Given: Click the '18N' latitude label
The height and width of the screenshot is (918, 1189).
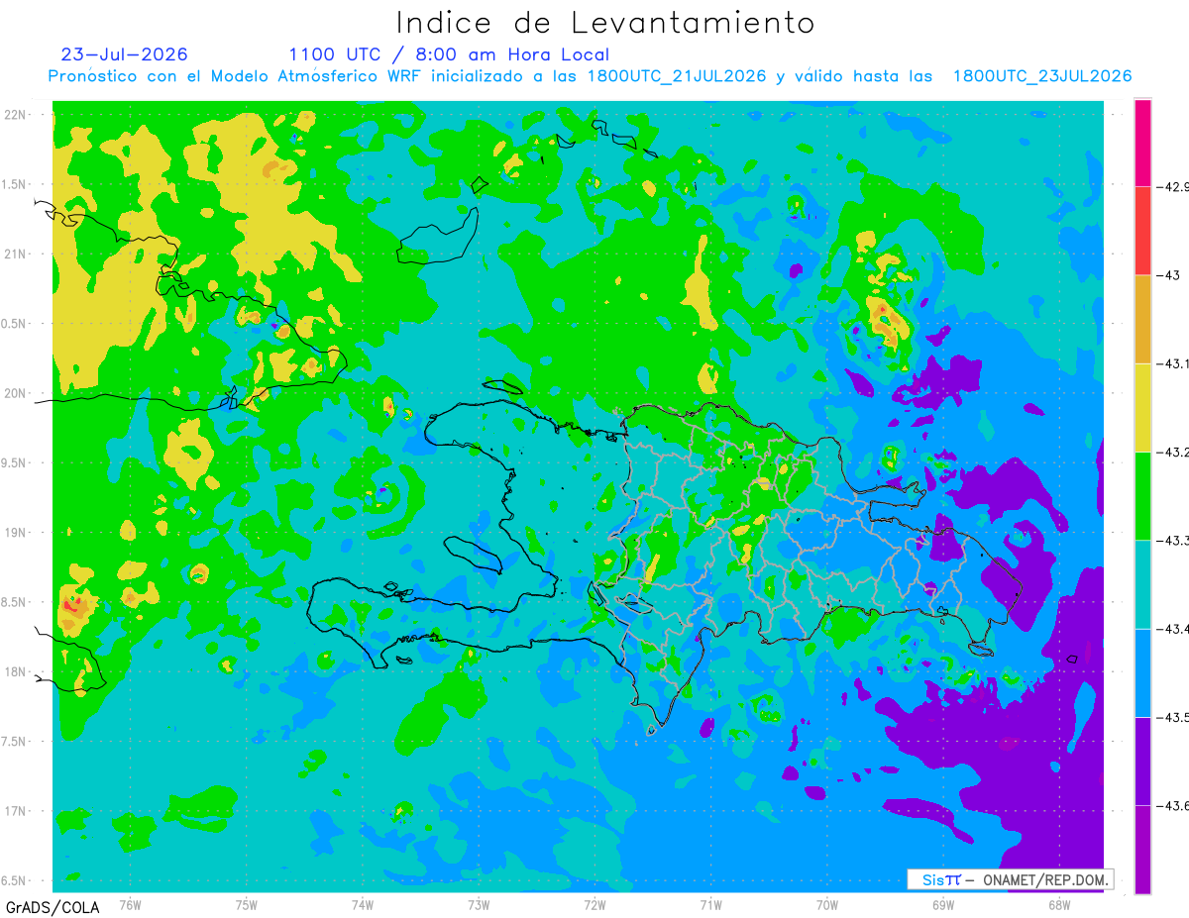Looking at the screenshot, I should [x=17, y=671].
